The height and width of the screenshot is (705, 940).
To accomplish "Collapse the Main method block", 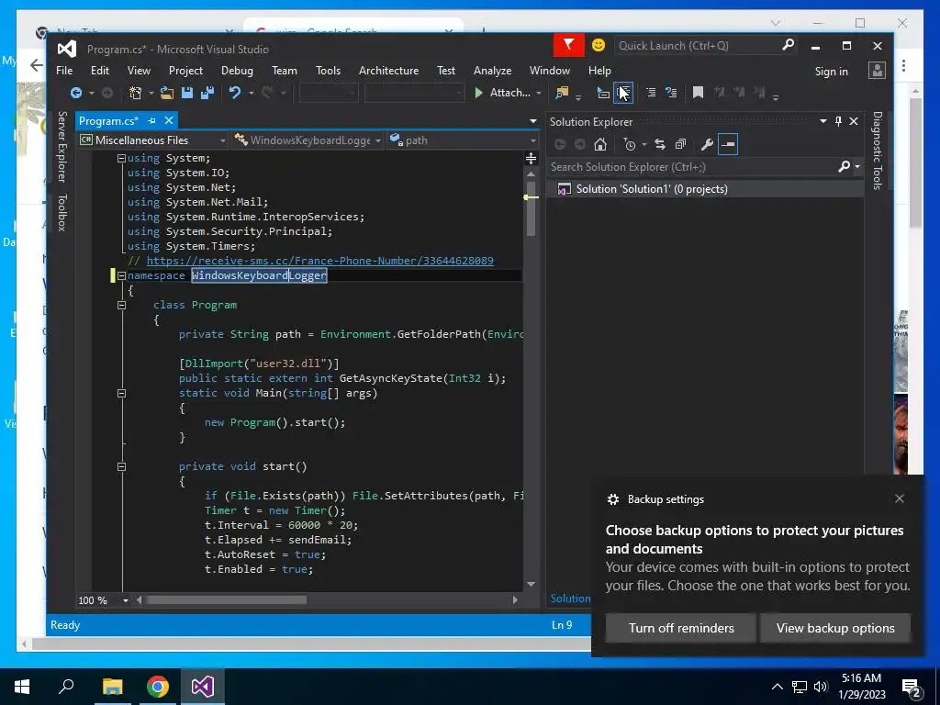I will [x=121, y=394].
